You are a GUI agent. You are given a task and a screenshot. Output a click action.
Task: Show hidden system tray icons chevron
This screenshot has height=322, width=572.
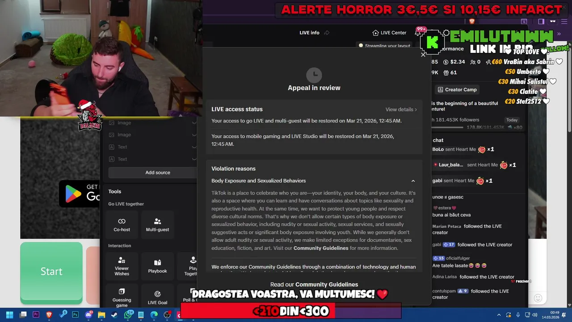pos(499,315)
